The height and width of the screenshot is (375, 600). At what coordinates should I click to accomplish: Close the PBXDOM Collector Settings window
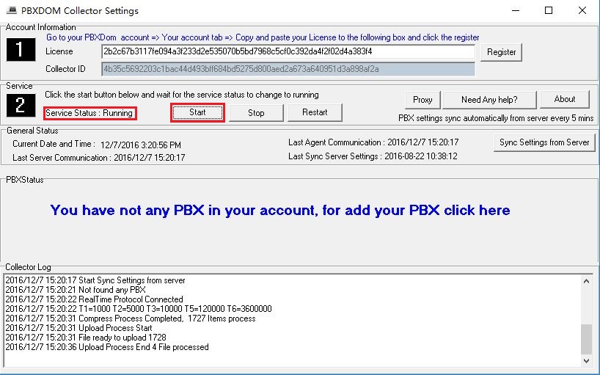tap(582, 10)
